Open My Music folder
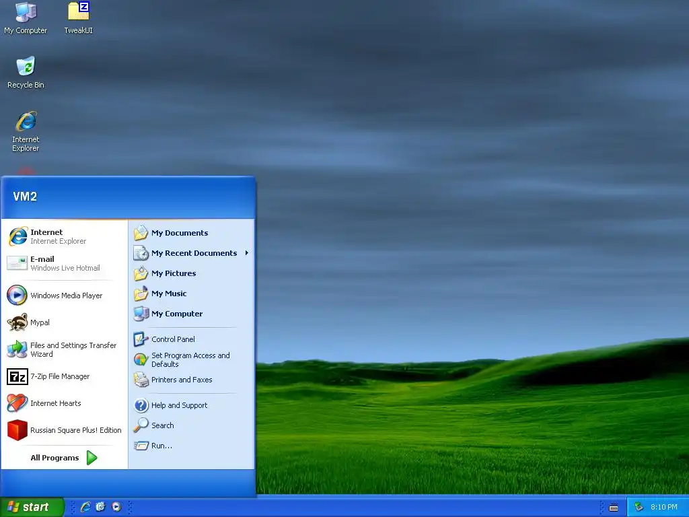This screenshot has width=689, height=517. [191, 294]
